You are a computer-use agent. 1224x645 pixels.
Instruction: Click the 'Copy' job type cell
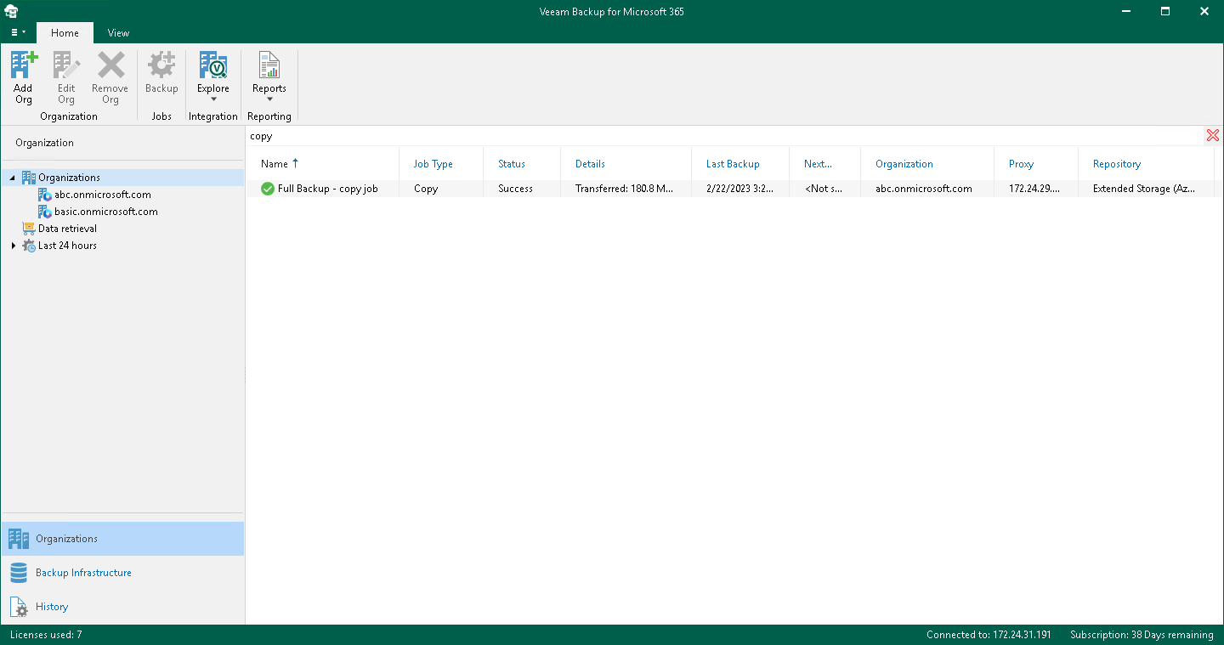pos(426,189)
